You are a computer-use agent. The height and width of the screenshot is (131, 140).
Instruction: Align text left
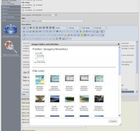pos(44,28)
